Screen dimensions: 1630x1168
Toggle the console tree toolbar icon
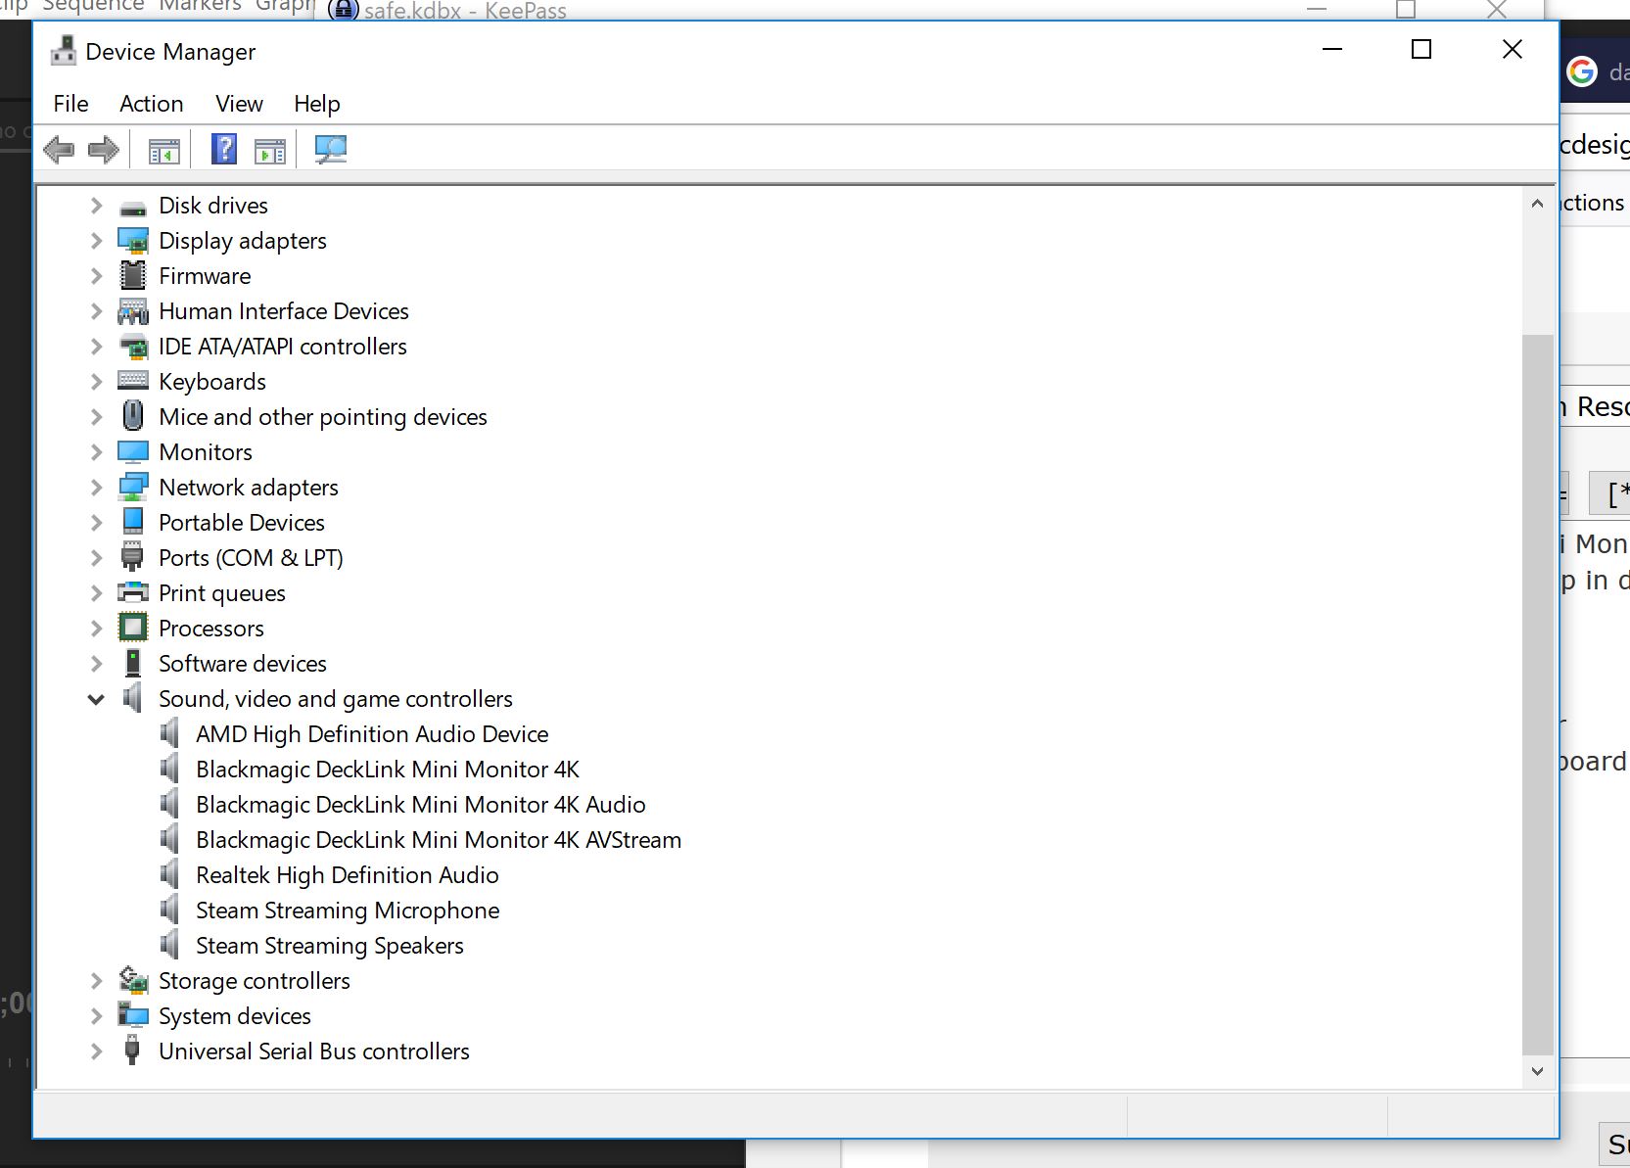pos(163,150)
